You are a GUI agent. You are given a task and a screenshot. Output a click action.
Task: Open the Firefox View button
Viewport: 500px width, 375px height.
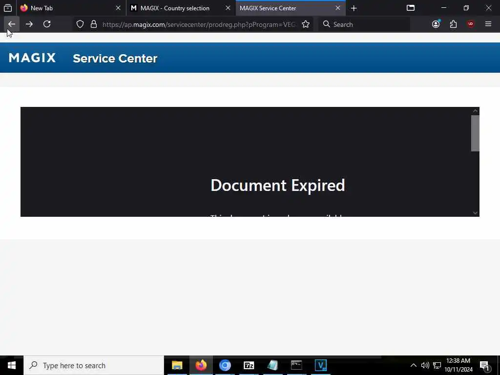coord(8,8)
